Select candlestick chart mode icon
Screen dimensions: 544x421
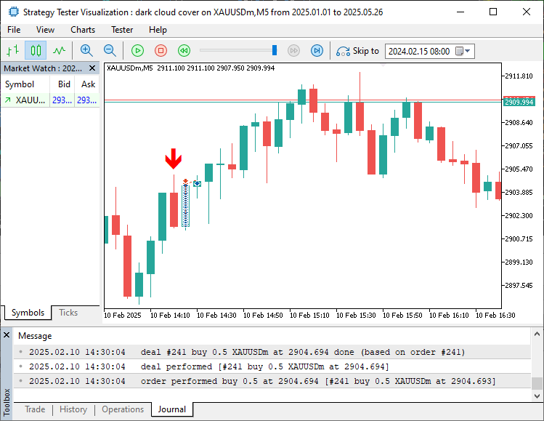36,51
